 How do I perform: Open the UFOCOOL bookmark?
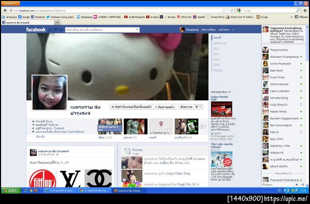184,17
